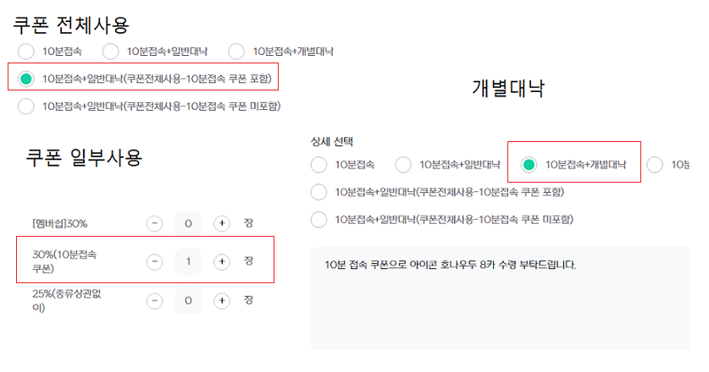Increase the 25%(종류상관없이) coupon quantity
Viewport: 709px width, 372px height.
(x=222, y=300)
